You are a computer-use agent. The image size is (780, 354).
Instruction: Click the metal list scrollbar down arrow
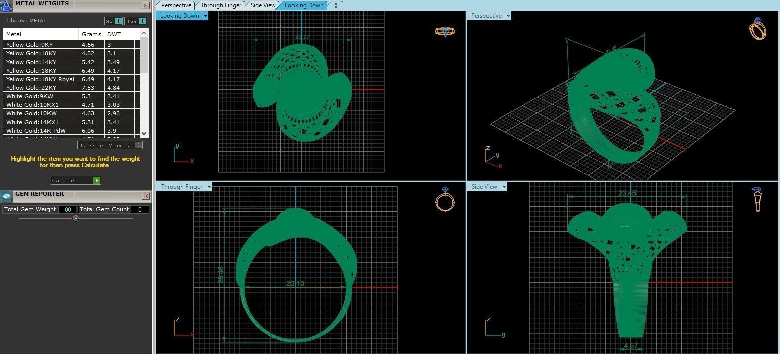(x=144, y=133)
